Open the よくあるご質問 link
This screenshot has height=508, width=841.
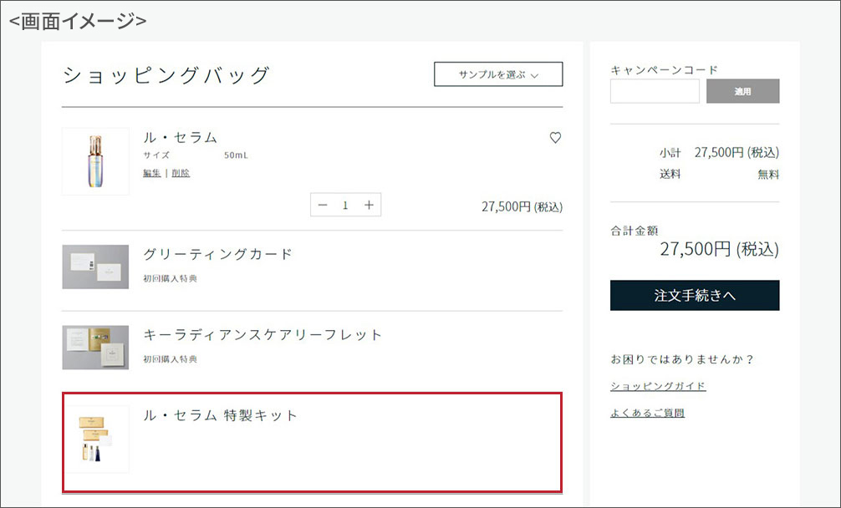[x=647, y=413]
